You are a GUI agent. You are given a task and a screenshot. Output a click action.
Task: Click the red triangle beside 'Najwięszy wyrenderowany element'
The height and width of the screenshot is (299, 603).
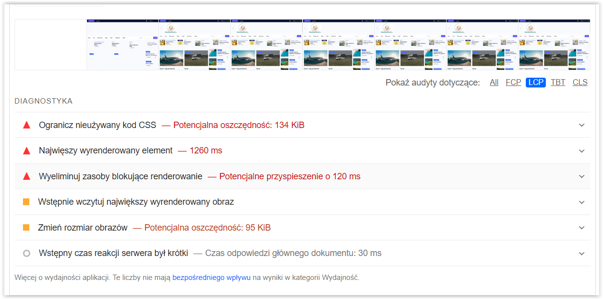pyautogui.click(x=27, y=150)
